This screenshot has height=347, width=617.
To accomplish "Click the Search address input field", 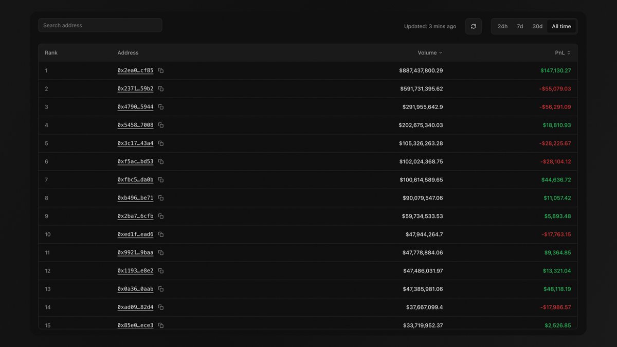I will (x=100, y=25).
